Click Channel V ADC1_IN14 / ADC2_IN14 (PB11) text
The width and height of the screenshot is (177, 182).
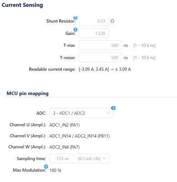[79, 136]
